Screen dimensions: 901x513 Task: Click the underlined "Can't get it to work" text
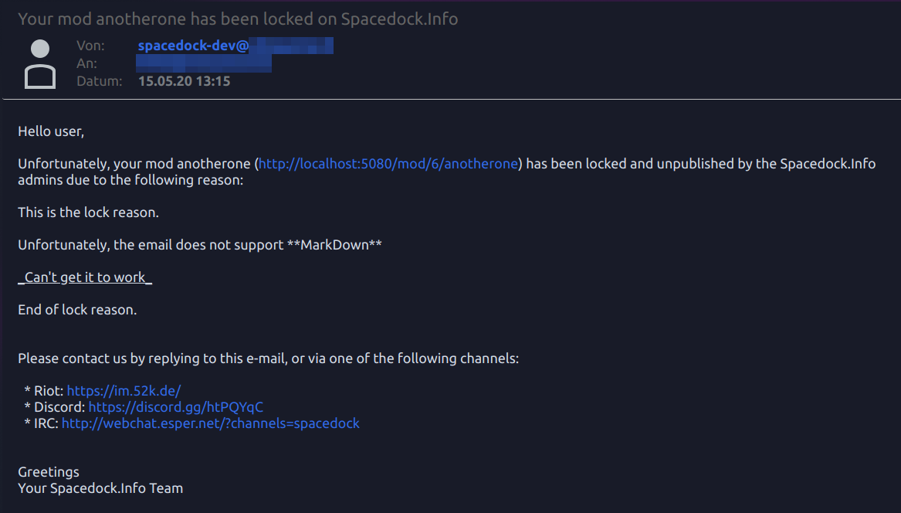85,277
